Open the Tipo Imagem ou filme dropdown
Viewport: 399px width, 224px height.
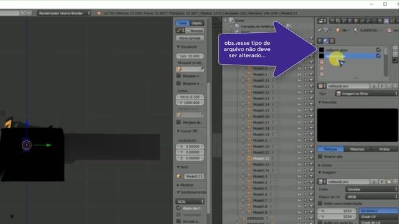pyautogui.click(x=367, y=94)
